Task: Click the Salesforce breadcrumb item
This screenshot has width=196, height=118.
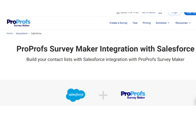Action: pyautogui.click(x=36, y=34)
